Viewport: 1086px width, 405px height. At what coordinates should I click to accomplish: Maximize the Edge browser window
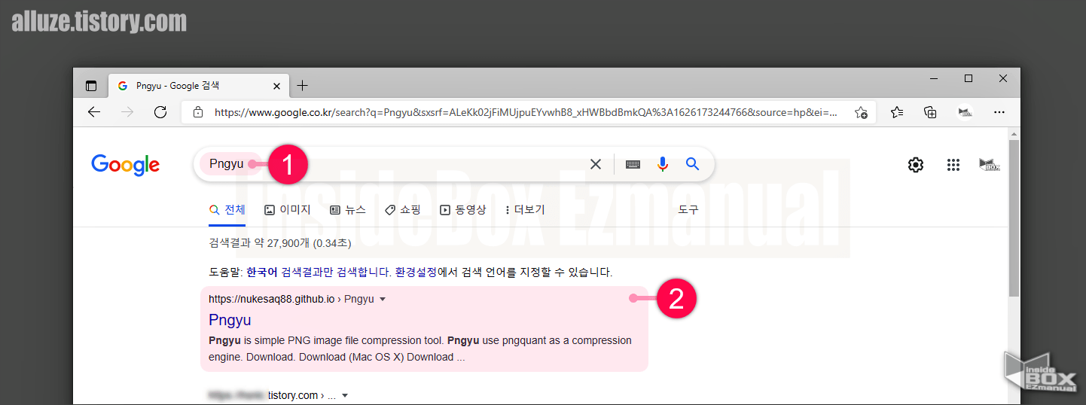pos(969,78)
